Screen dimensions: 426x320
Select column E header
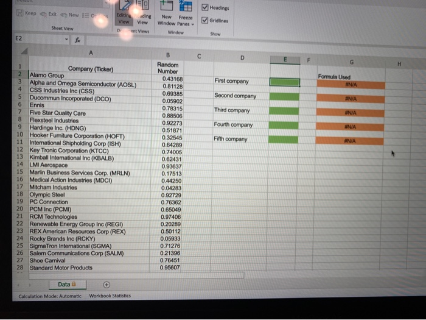tap(285, 60)
